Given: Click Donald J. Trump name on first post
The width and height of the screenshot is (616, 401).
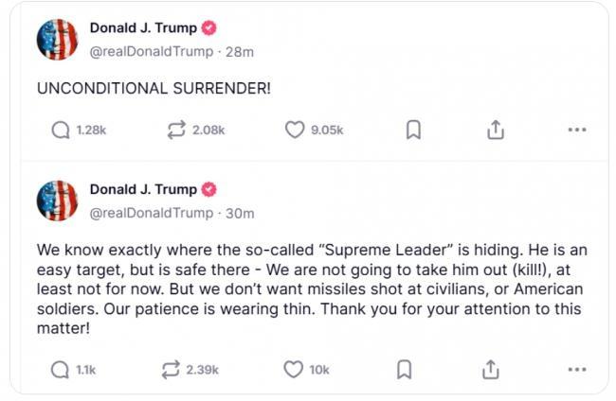Looking at the screenshot, I should (143, 28).
